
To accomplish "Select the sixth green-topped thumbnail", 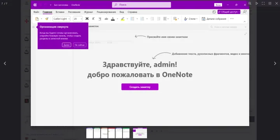I will (126, 133).
